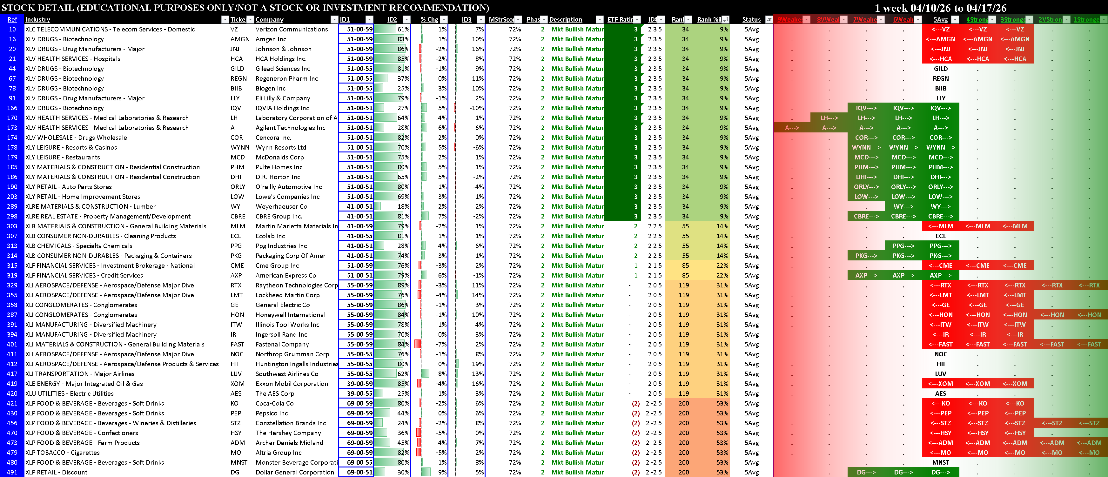Click the 1Strongest column filter button
Screen dimensions: 1108x477
[1104, 19]
